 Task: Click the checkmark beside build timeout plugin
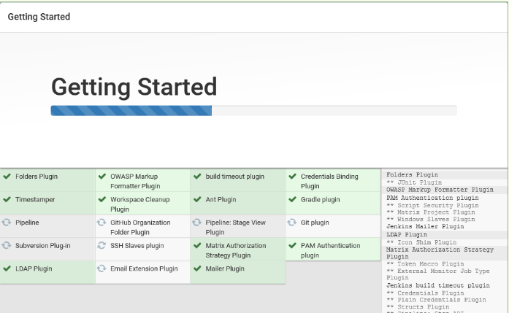pyautogui.click(x=197, y=177)
